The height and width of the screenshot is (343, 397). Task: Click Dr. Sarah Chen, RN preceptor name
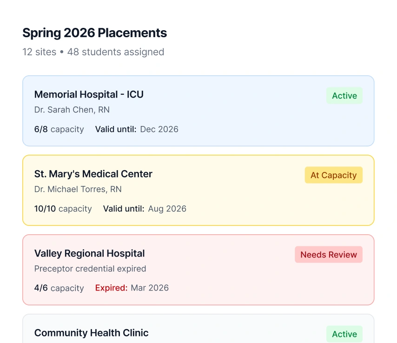pos(72,110)
